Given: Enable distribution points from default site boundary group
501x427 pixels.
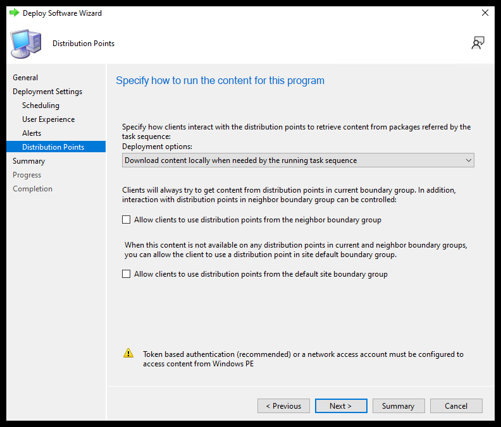Looking at the screenshot, I should (x=127, y=274).
